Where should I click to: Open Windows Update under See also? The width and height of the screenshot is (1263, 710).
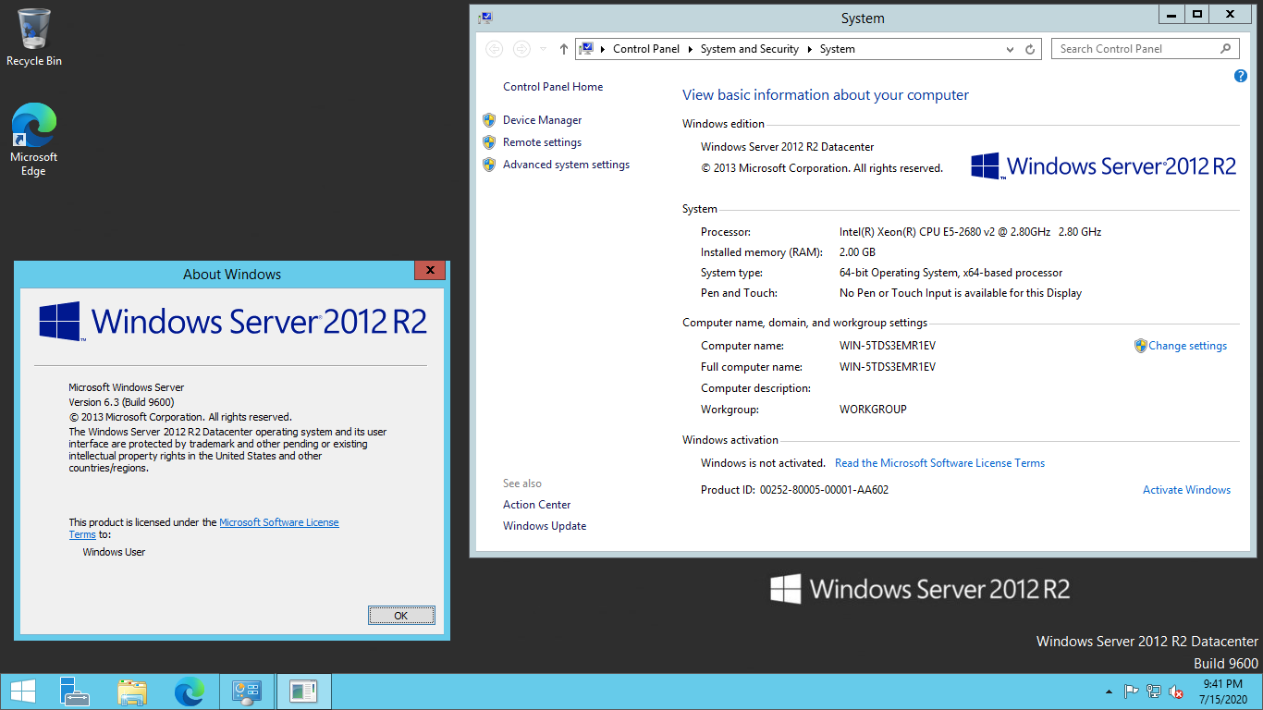click(545, 526)
